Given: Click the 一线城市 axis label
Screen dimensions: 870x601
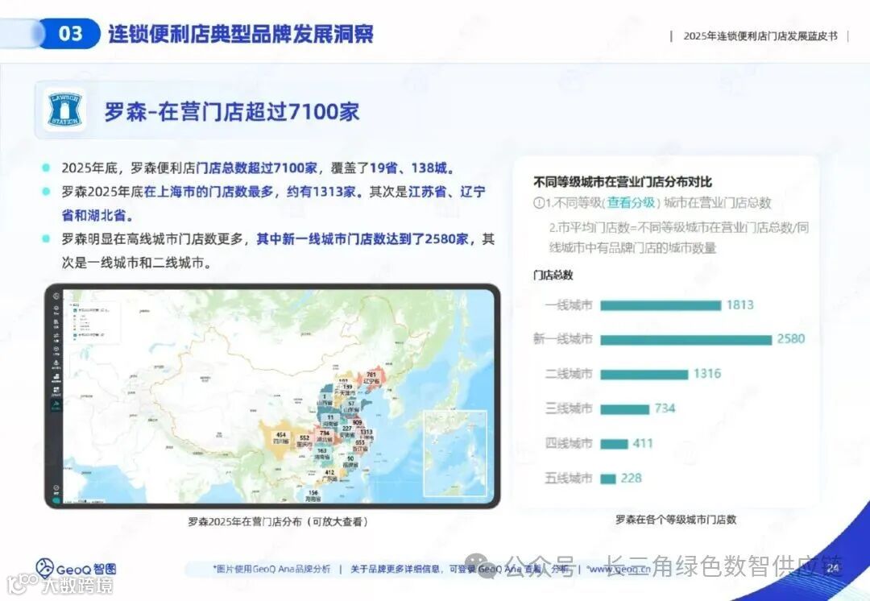Looking at the screenshot, I should coord(569,305).
